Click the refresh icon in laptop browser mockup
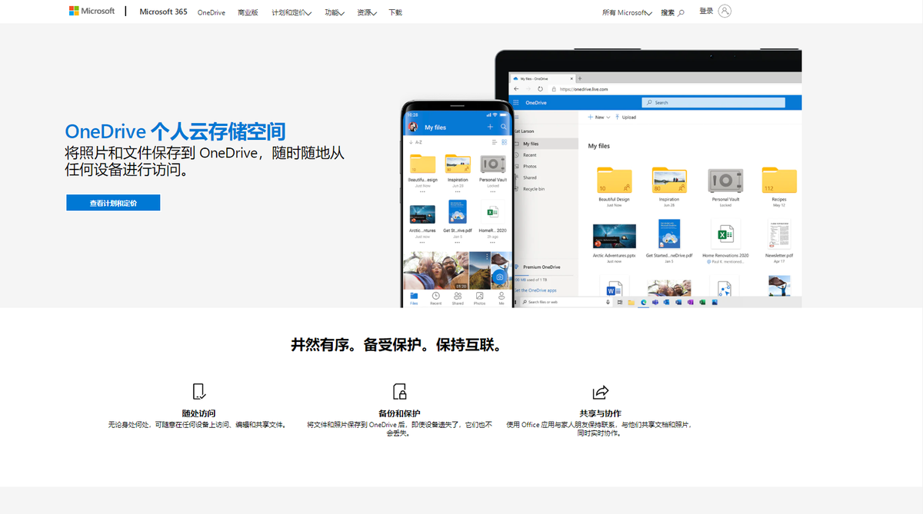Screen dimensions: 923x514 click(540, 89)
